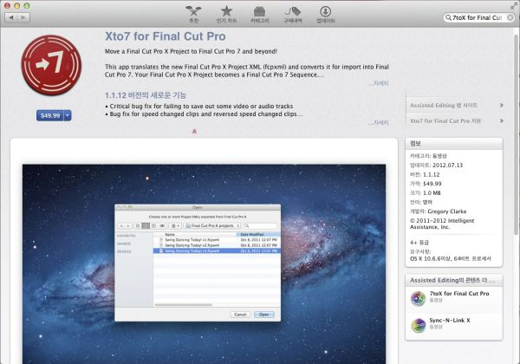Click the Move a Final Cut Pro X Project tagline
Image resolution: width=520 pixels, height=364 pixels.
click(191, 51)
